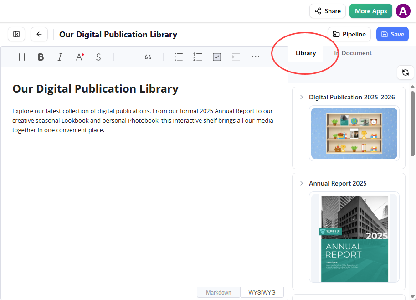Apply strikethrough formatting
Screen dimensions: 416x300
point(98,57)
